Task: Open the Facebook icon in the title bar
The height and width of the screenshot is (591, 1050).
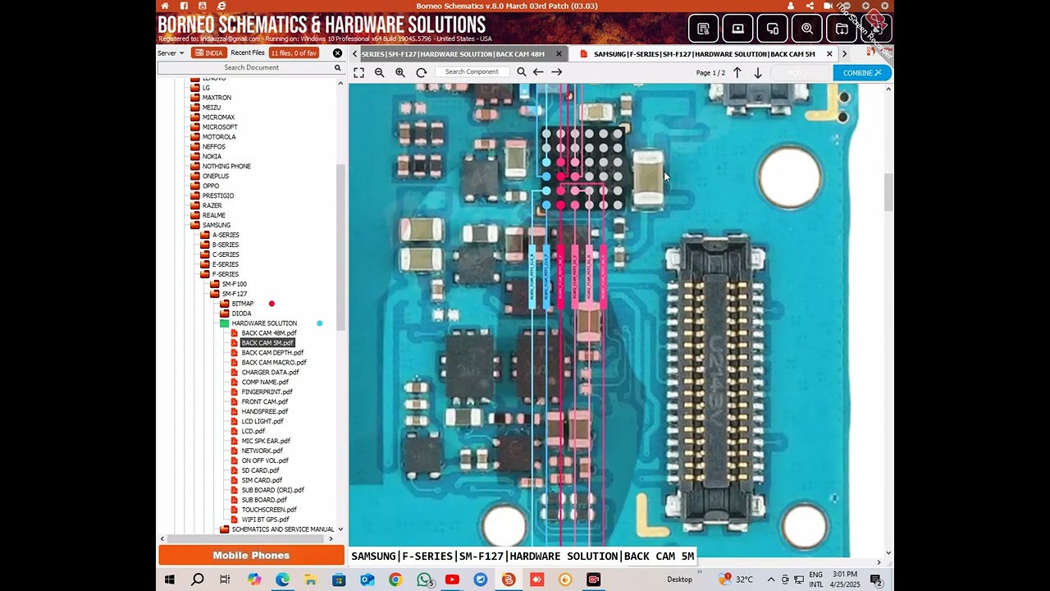Action: (184, 6)
